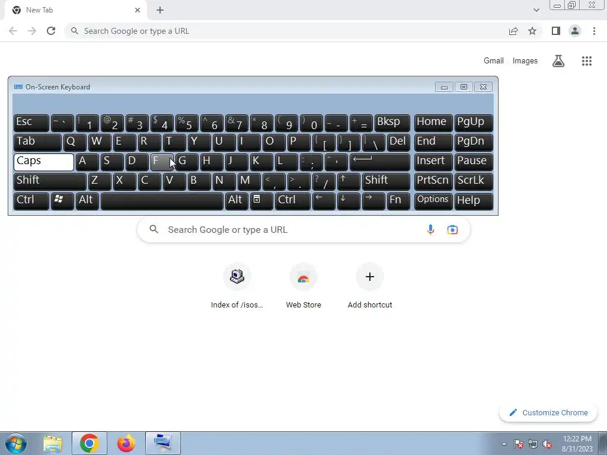Click the Action Center flag icon
This screenshot has width=607, height=455.
[518, 444]
